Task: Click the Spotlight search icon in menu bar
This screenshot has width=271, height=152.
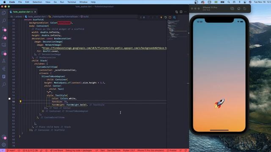Action: [229, 2]
